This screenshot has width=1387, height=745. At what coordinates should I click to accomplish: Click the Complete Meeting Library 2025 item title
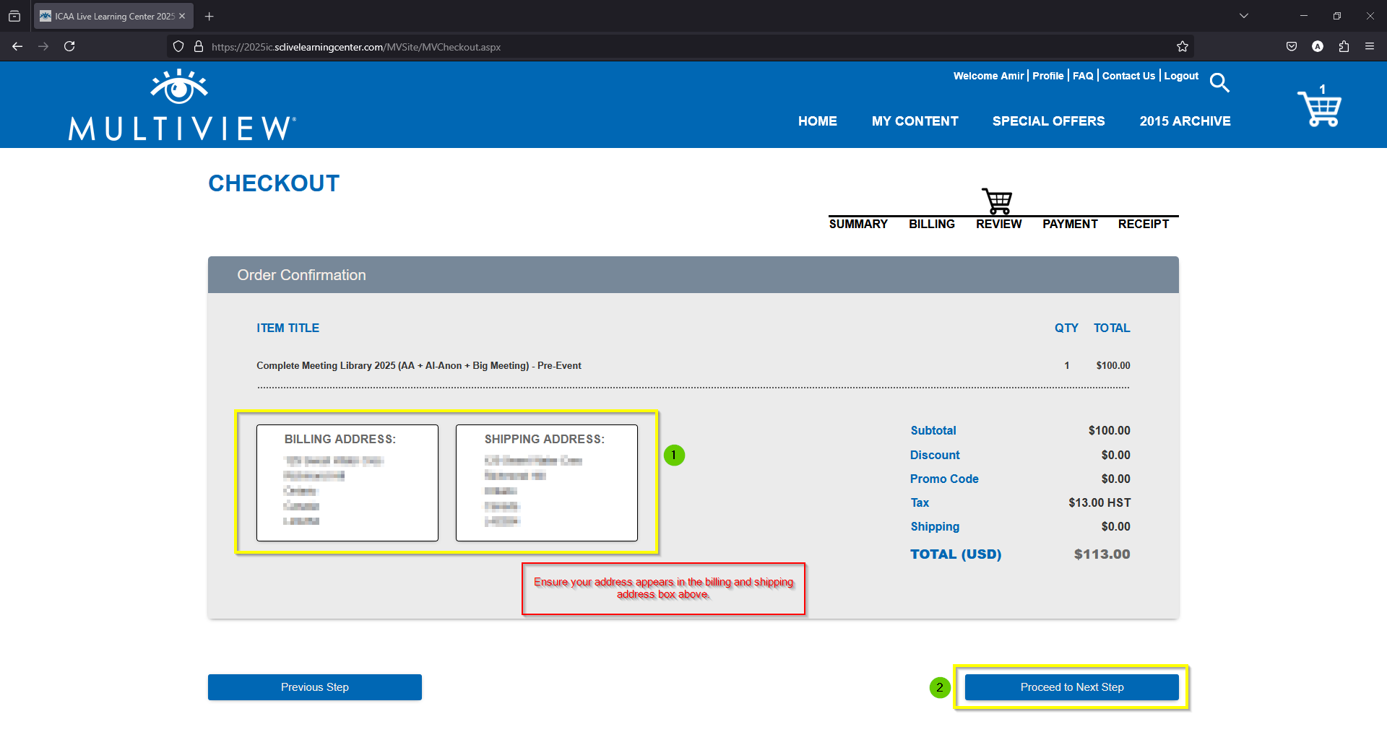[x=419, y=366]
